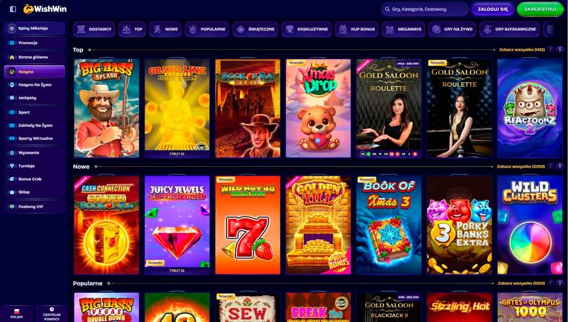Switch to the Kup Bonus category
The height and width of the screenshot is (322, 568).
(x=357, y=29)
